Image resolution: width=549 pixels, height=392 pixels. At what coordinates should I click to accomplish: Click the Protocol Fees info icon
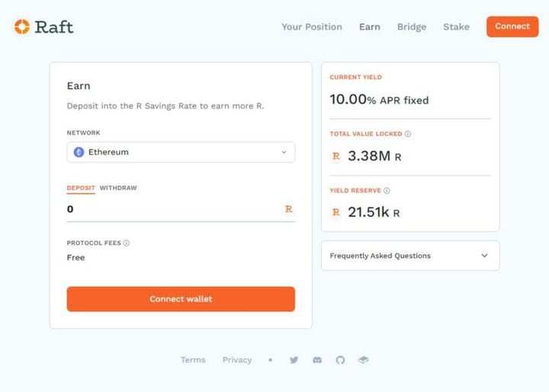coord(127,244)
